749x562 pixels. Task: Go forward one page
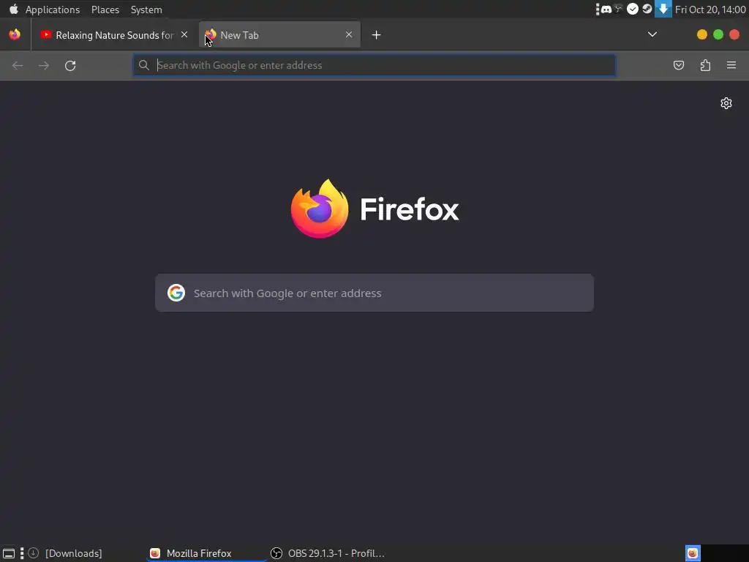coord(44,65)
